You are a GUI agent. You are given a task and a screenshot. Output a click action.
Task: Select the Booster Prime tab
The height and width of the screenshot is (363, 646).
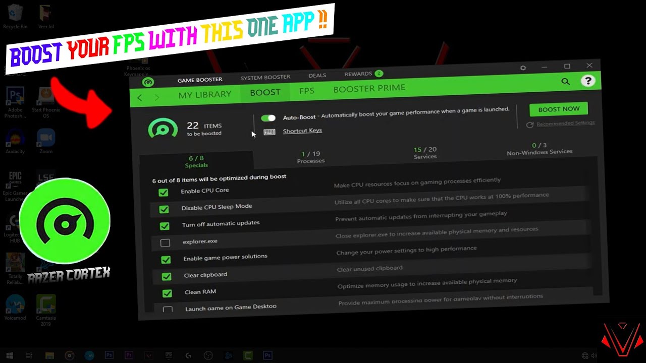pyautogui.click(x=369, y=88)
